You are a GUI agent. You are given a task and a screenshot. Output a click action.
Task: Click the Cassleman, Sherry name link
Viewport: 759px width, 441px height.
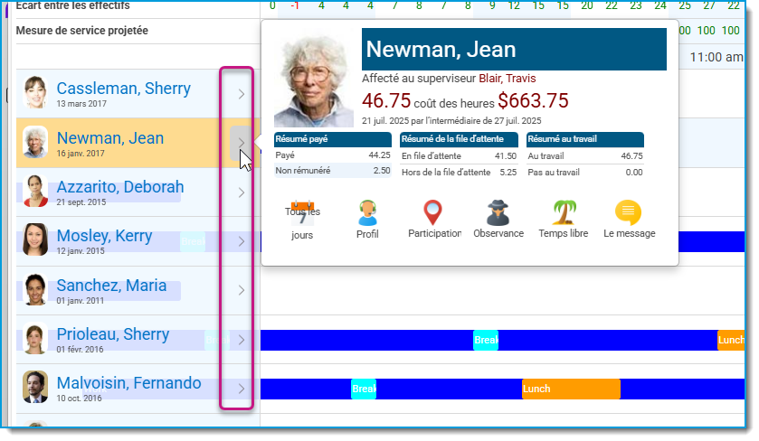click(x=123, y=89)
